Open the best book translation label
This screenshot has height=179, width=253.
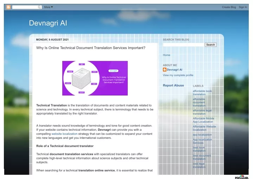click(x=199, y=149)
